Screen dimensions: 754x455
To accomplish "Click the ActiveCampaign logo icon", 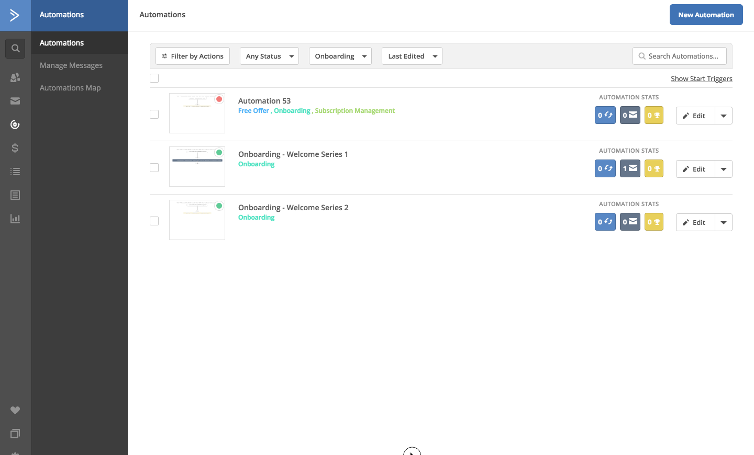I will pyautogui.click(x=15, y=15).
